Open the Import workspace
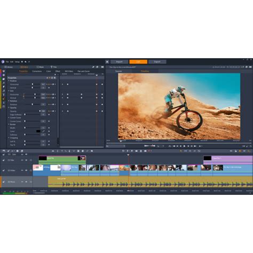Viewport: 253px width, 253px height. (119, 62)
